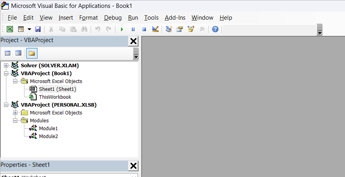Select Module2 in the tree
Image resolution: width=345 pixels, height=177 pixels.
[48, 136]
